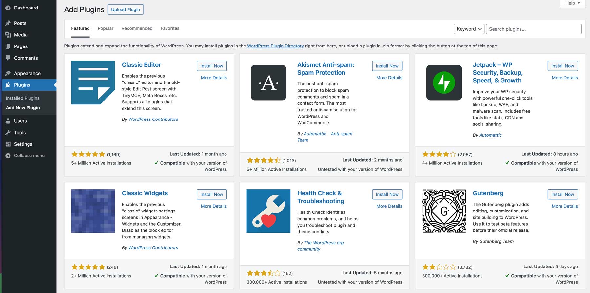Collapse the admin sidebar menu
This screenshot has width=590, height=293.
click(29, 156)
